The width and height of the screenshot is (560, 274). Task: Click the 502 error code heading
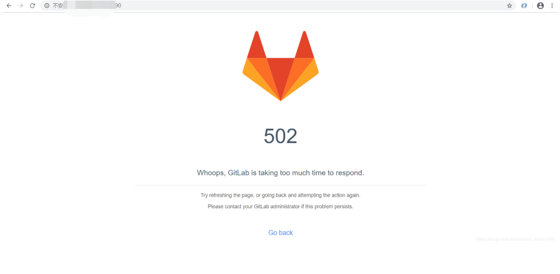281,136
